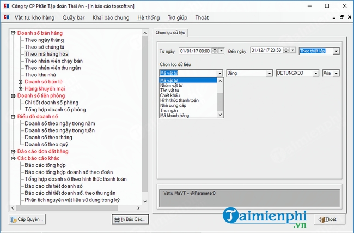Open the Hệ thống menu

pos(149,17)
